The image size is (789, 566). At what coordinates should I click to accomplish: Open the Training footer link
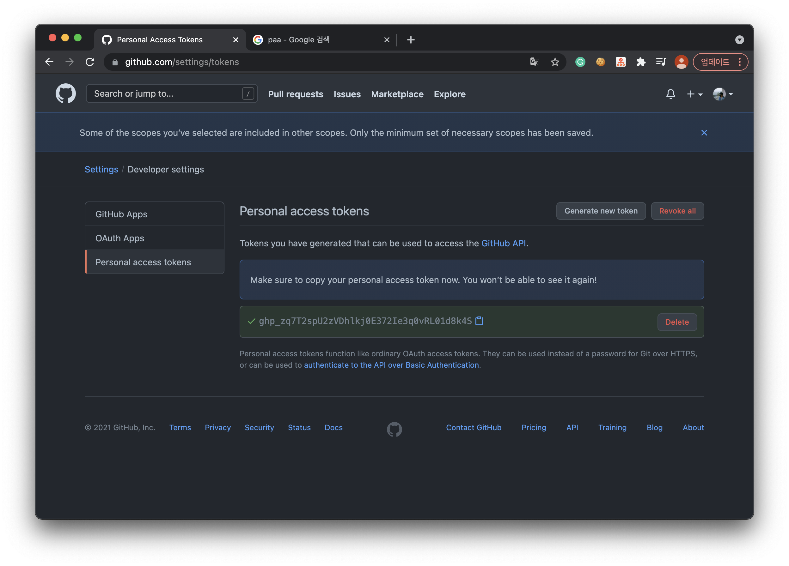pyautogui.click(x=612, y=428)
